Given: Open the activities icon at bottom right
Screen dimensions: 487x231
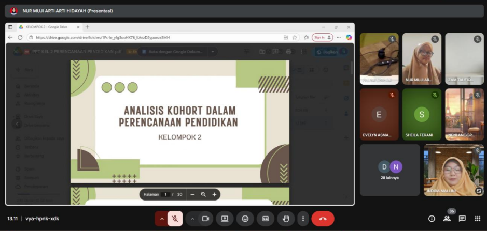Looking at the screenshot, I should coord(477,219).
